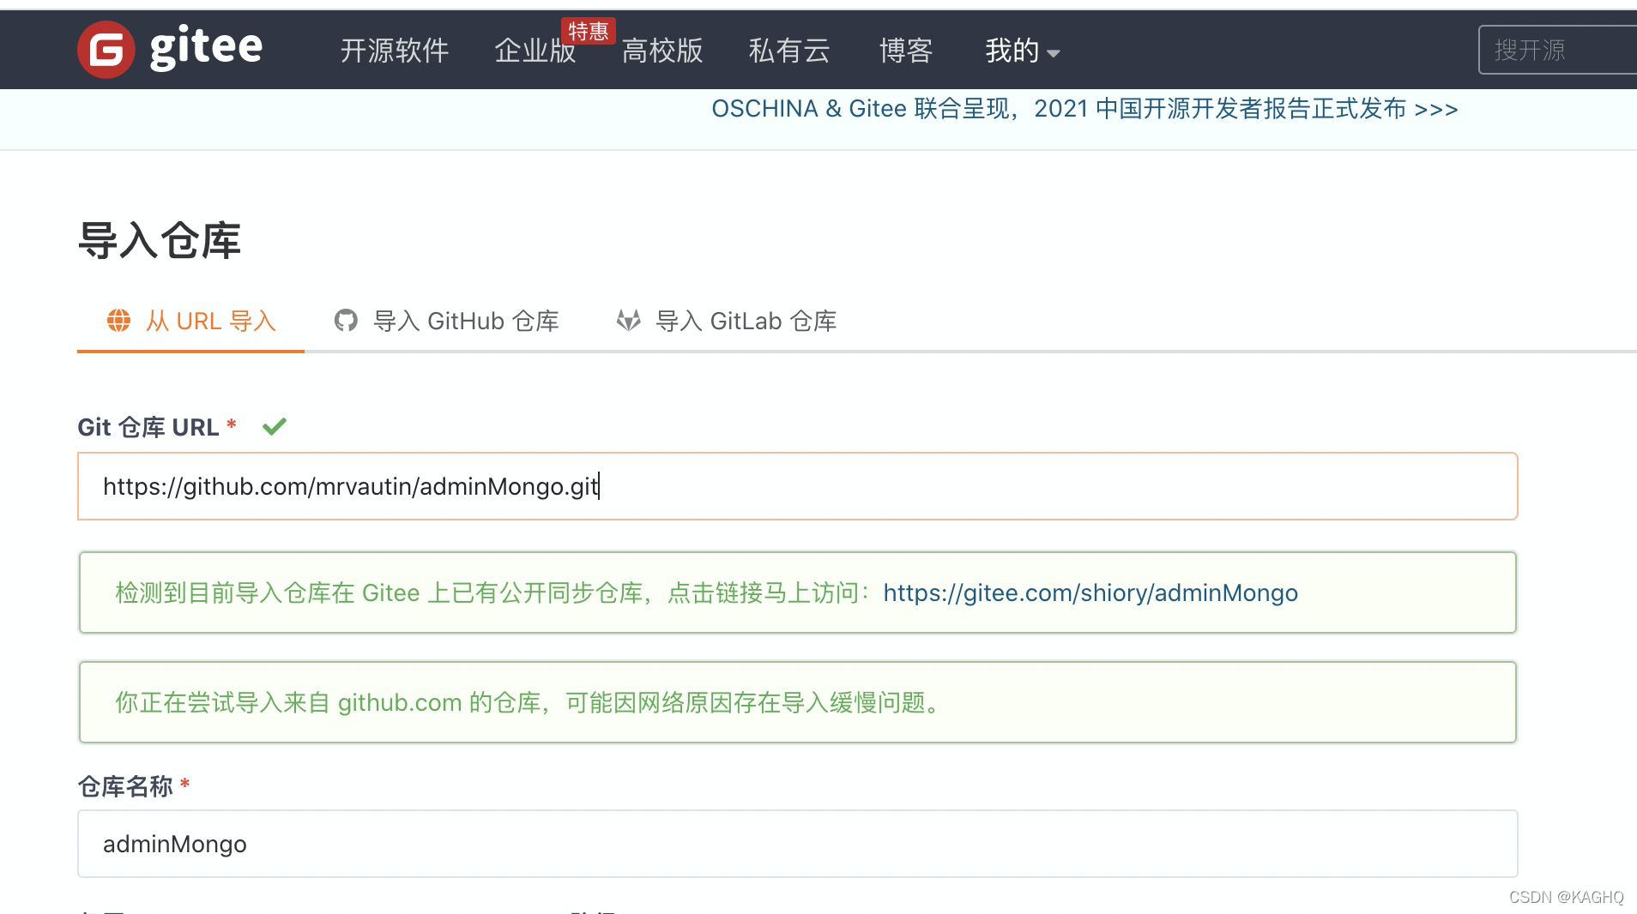Open the 开源软件 menu item
This screenshot has height=914, width=1637.
click(395, 51)
